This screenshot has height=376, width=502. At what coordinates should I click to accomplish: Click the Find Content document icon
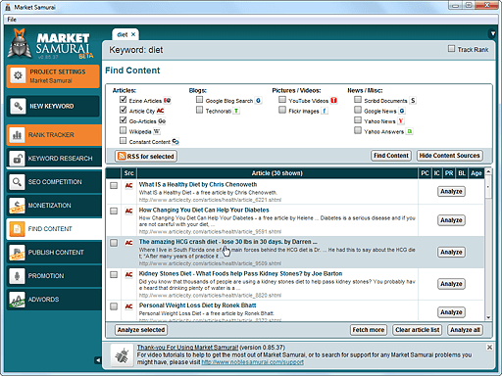tap(17, 229)
